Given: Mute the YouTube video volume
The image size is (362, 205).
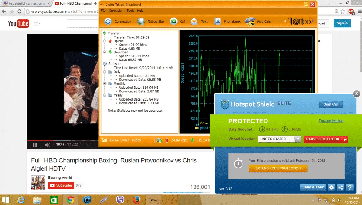Looking at the screenshot, I should click(48, 145).
